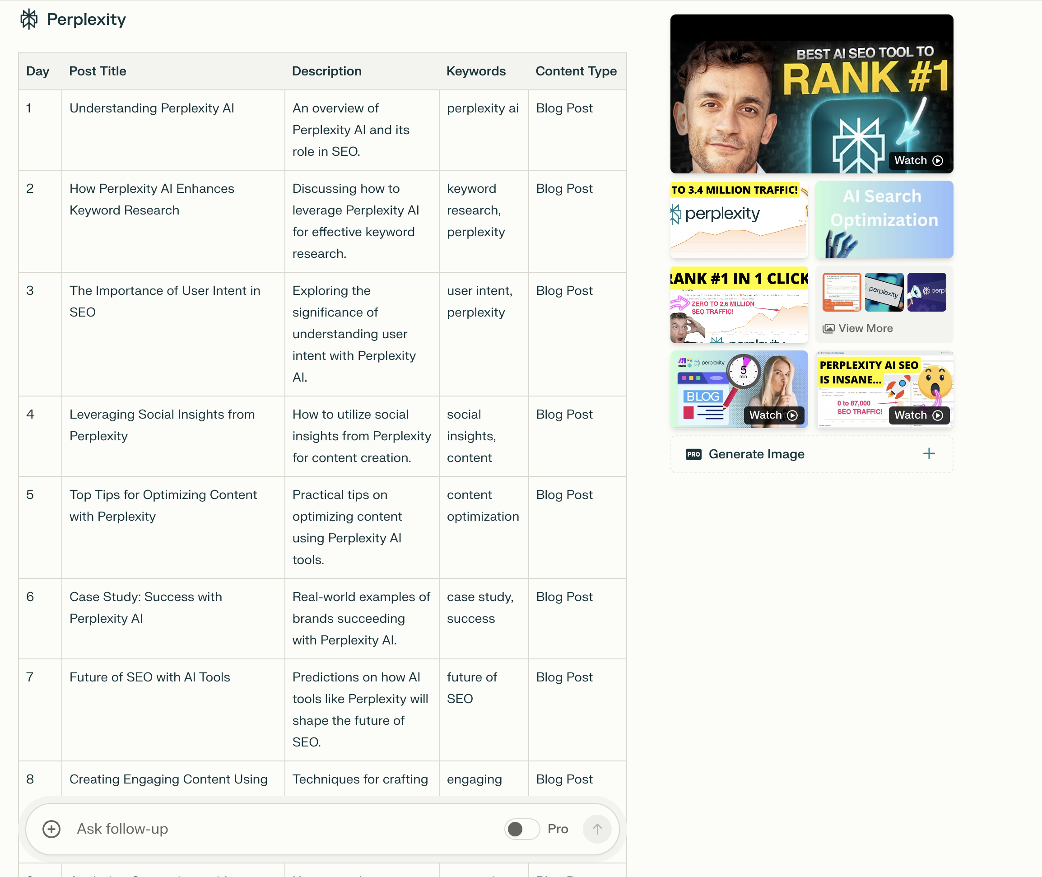Screen dimensions: 1042x877
Task: Select 'Top Tips for Optimizing Content' title
Action: pos(163,506)
